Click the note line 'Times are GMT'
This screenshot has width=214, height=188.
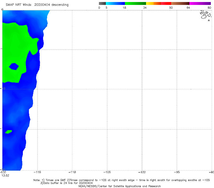point(56,180)
